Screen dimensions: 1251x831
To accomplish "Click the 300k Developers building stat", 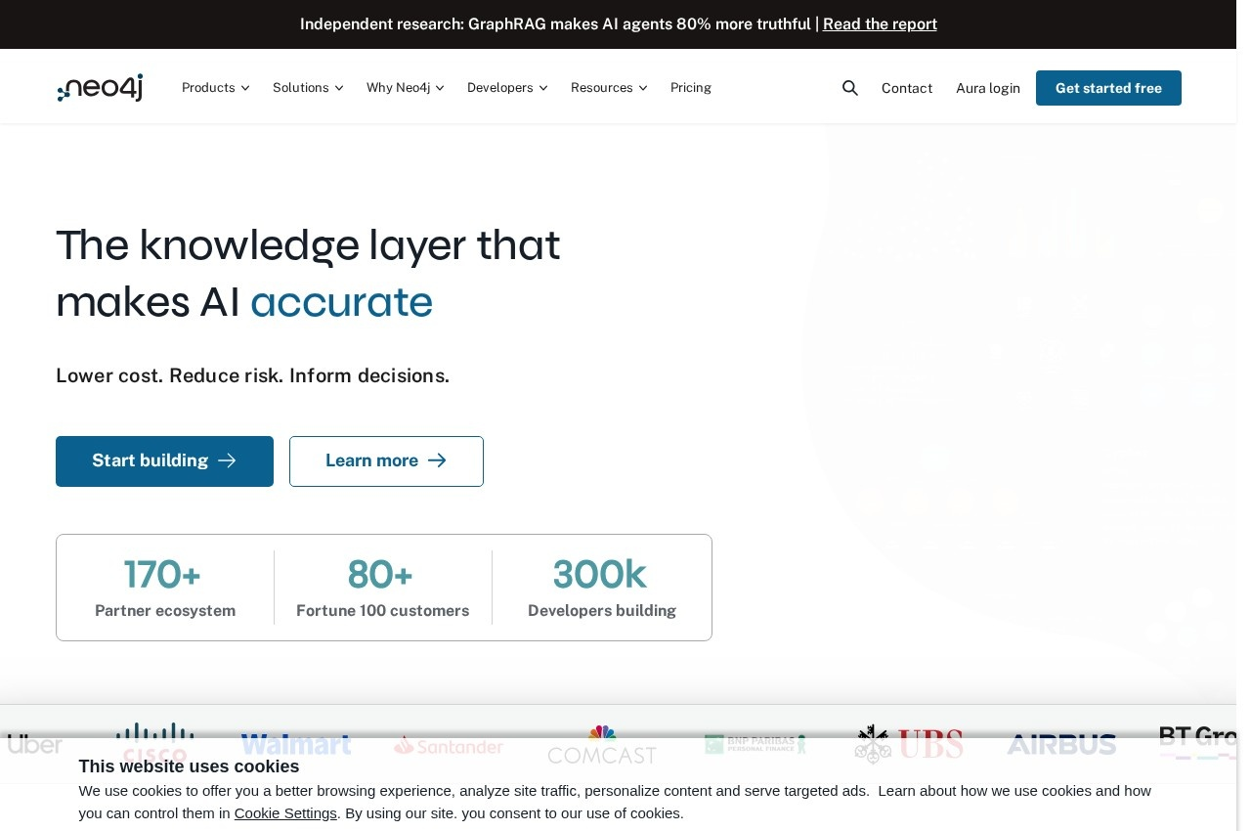I will [602, 588].
